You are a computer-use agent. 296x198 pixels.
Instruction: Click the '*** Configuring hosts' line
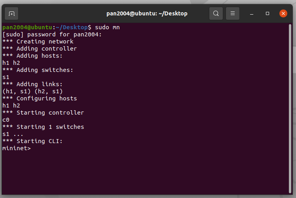[x=40, y=98]
